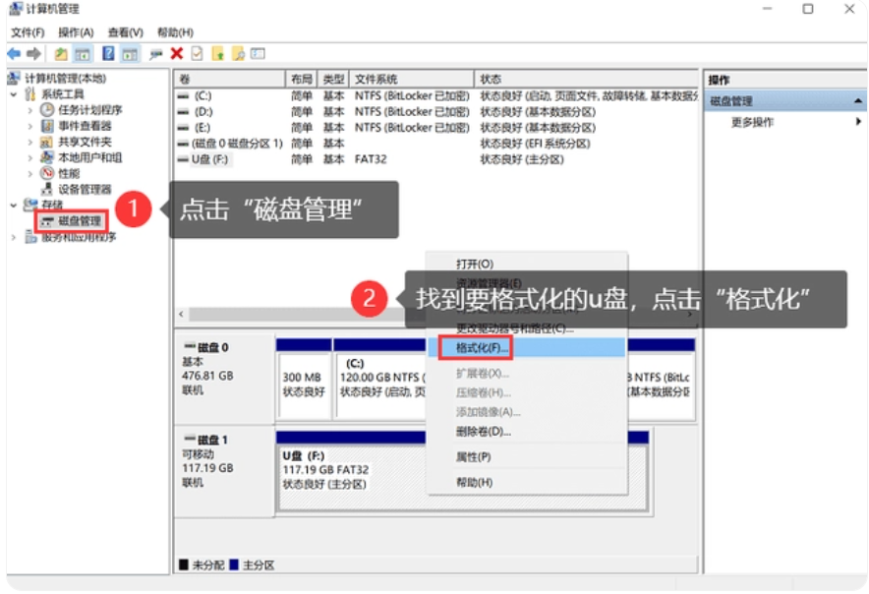
Task: Click the blue question mark help icon
Action: pos(108,54)
